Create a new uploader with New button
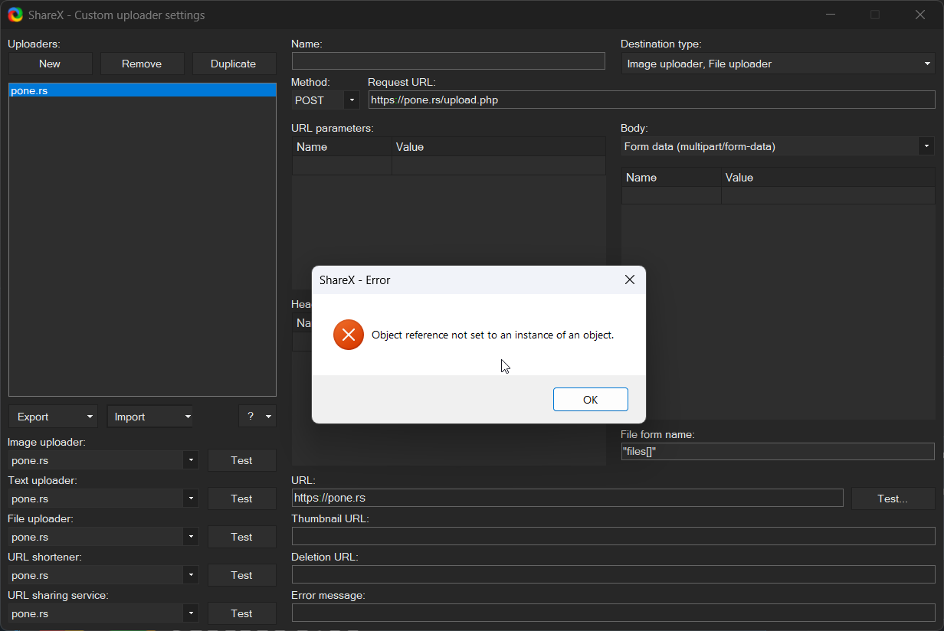Viewport: 944px width, 631px height. [50, 64]
